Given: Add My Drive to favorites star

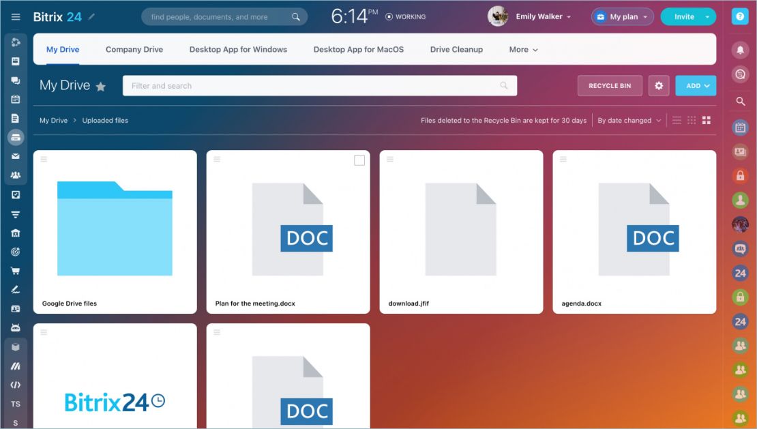Looking at the screenshot, I should [100, 87].
